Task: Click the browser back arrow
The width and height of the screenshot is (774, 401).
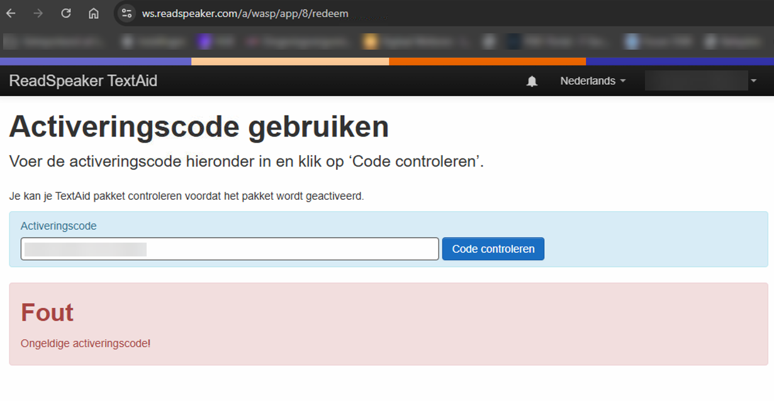Action: tap(11, 13)
